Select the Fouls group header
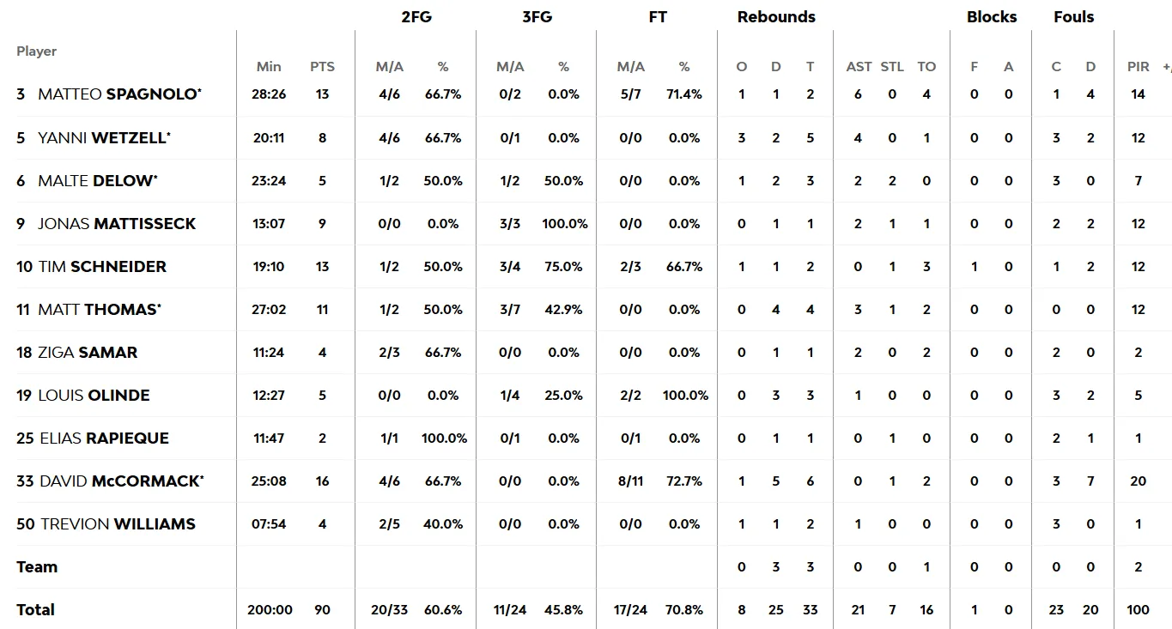Screen dimensions: 1172x629 pyautogui.click(x=1074, y=16)
